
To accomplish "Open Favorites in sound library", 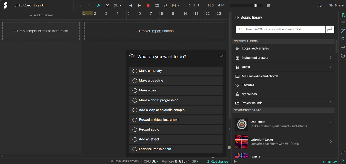I will [x=283, y=85].
